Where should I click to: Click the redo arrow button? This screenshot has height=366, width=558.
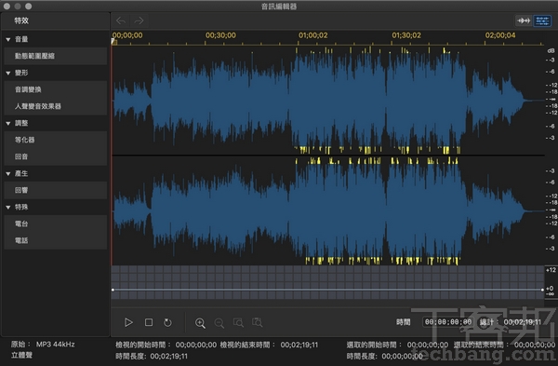tap(139, 20)
